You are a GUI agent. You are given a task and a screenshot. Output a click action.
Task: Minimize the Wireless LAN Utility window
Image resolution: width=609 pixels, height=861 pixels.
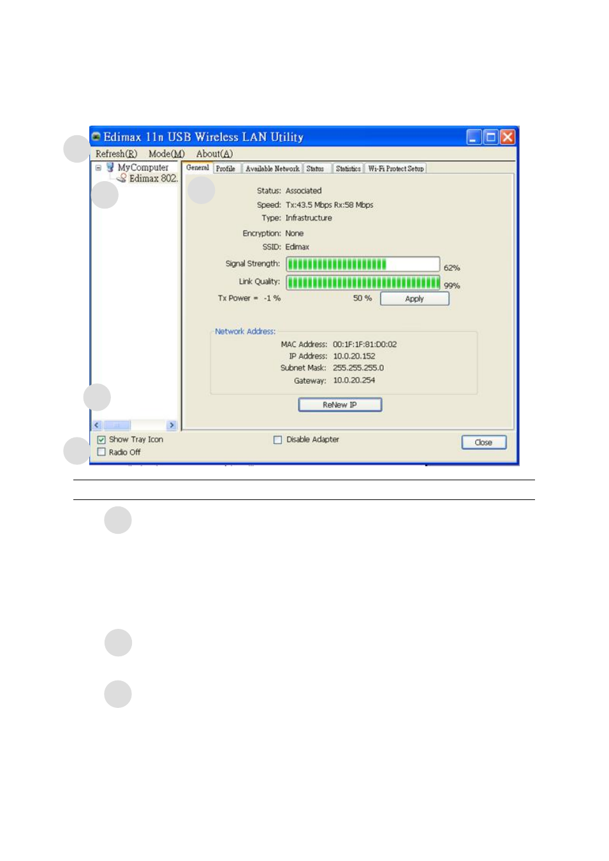pos(474,137)
